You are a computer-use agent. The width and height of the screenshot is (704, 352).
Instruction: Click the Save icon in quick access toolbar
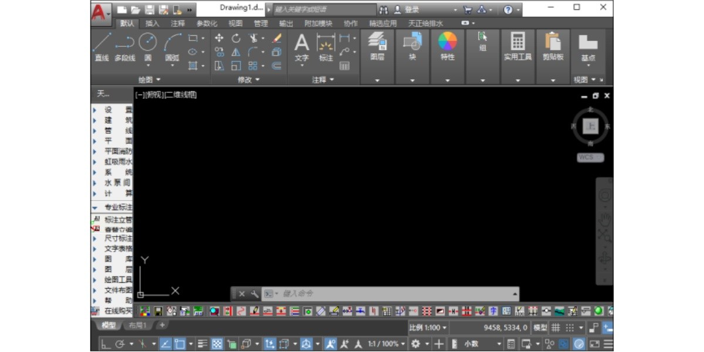coord(150,9)
